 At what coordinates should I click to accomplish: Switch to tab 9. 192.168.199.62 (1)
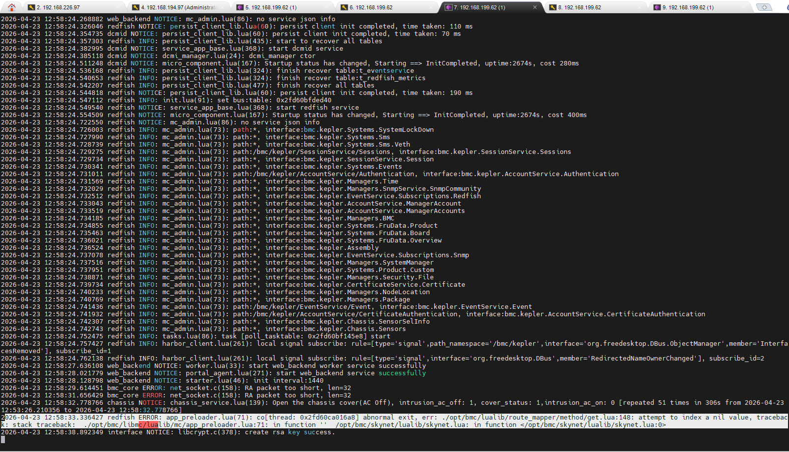click(x=688, y=7)
